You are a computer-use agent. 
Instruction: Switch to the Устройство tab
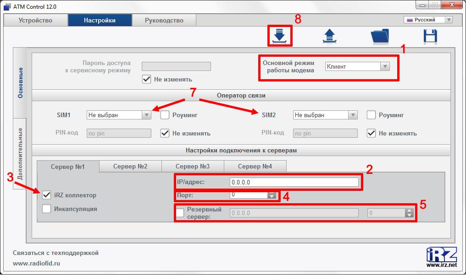(35, 20)
